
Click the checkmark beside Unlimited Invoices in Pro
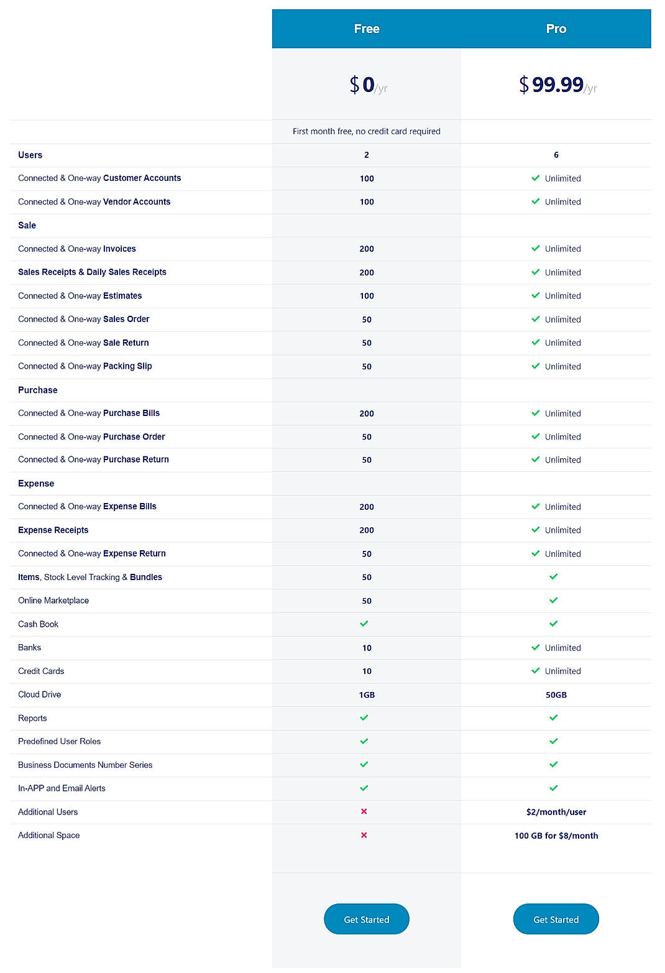pyautogui.click(x=535, y=249)
